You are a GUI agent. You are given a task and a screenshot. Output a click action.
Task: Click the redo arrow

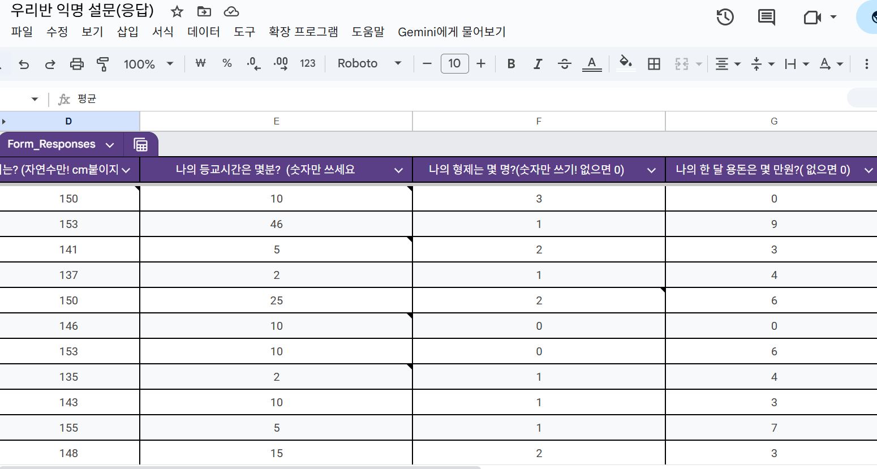(50, 64)
